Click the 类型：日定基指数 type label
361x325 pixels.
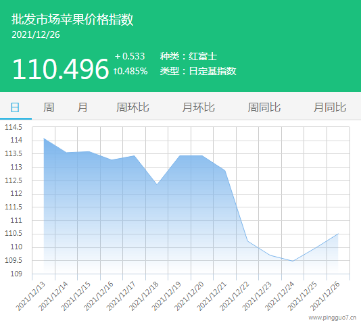pyautogui.click(x=198, y=71)
